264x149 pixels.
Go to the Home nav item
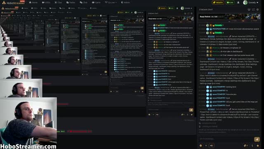click(x=33, y=2)
